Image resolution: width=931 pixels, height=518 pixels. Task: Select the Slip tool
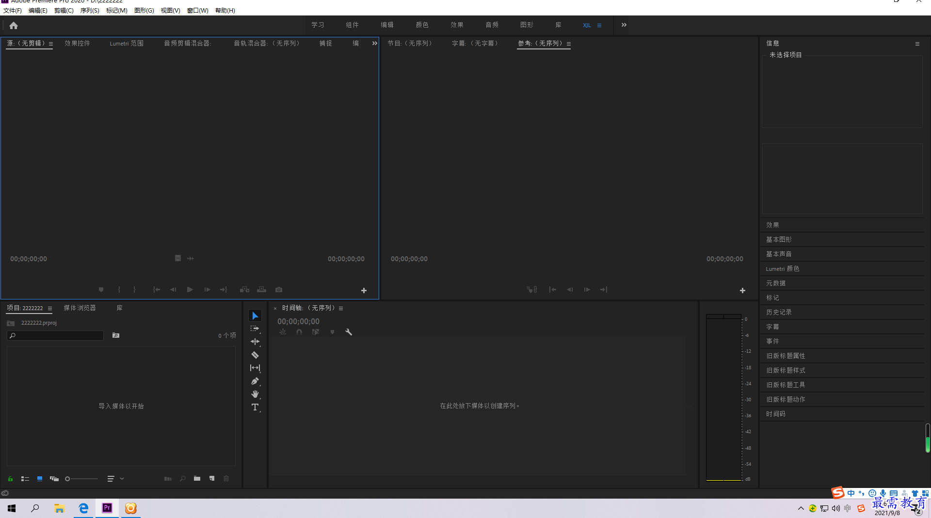(255, 368)
